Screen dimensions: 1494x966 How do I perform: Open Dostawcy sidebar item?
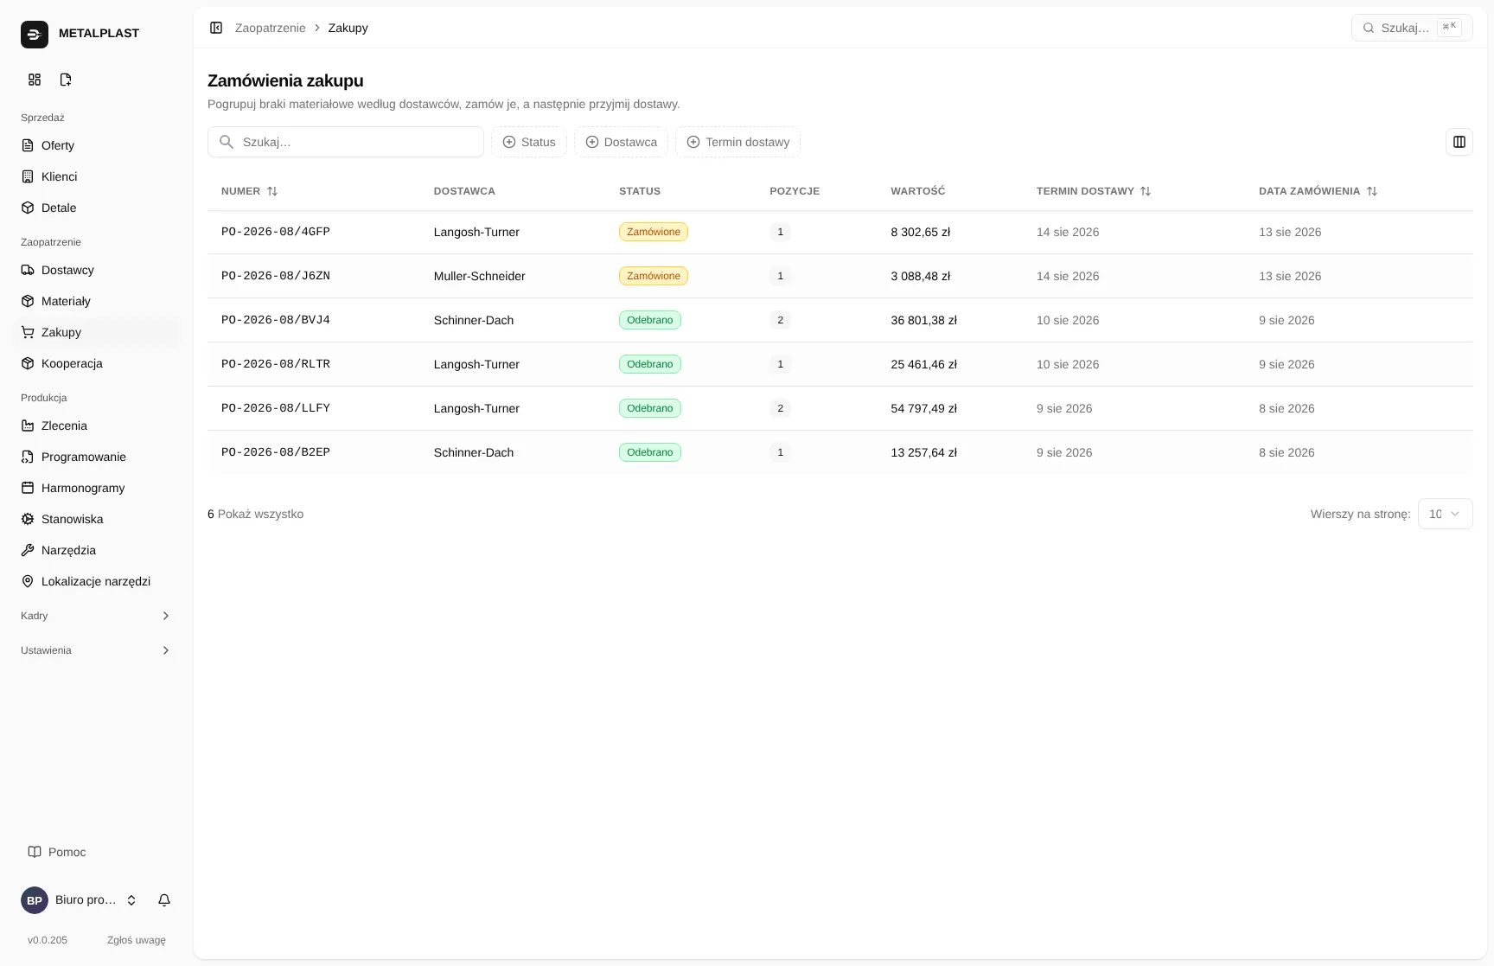96,270
